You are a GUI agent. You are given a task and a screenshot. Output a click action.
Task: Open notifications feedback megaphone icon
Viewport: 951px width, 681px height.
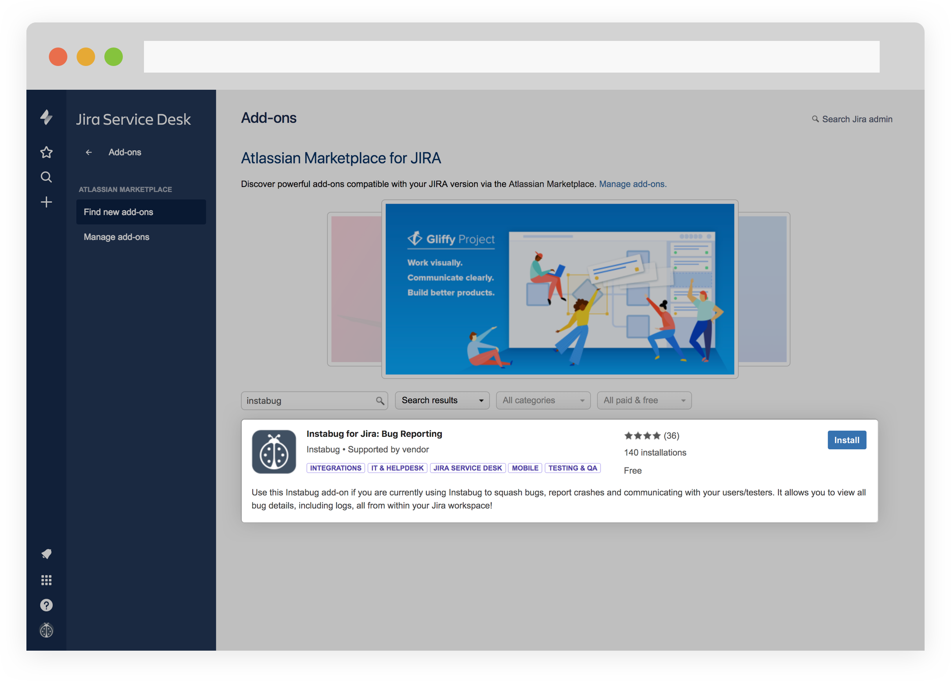pyautogui.click(x=46, y=554)
